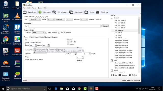Select the HQ 1080p30 Surround preset
The width and height of the screenshot is (163, 91).
point(121,40)
